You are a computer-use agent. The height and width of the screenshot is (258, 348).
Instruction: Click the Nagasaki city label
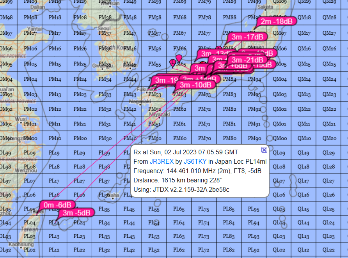(x=140, y=101)
